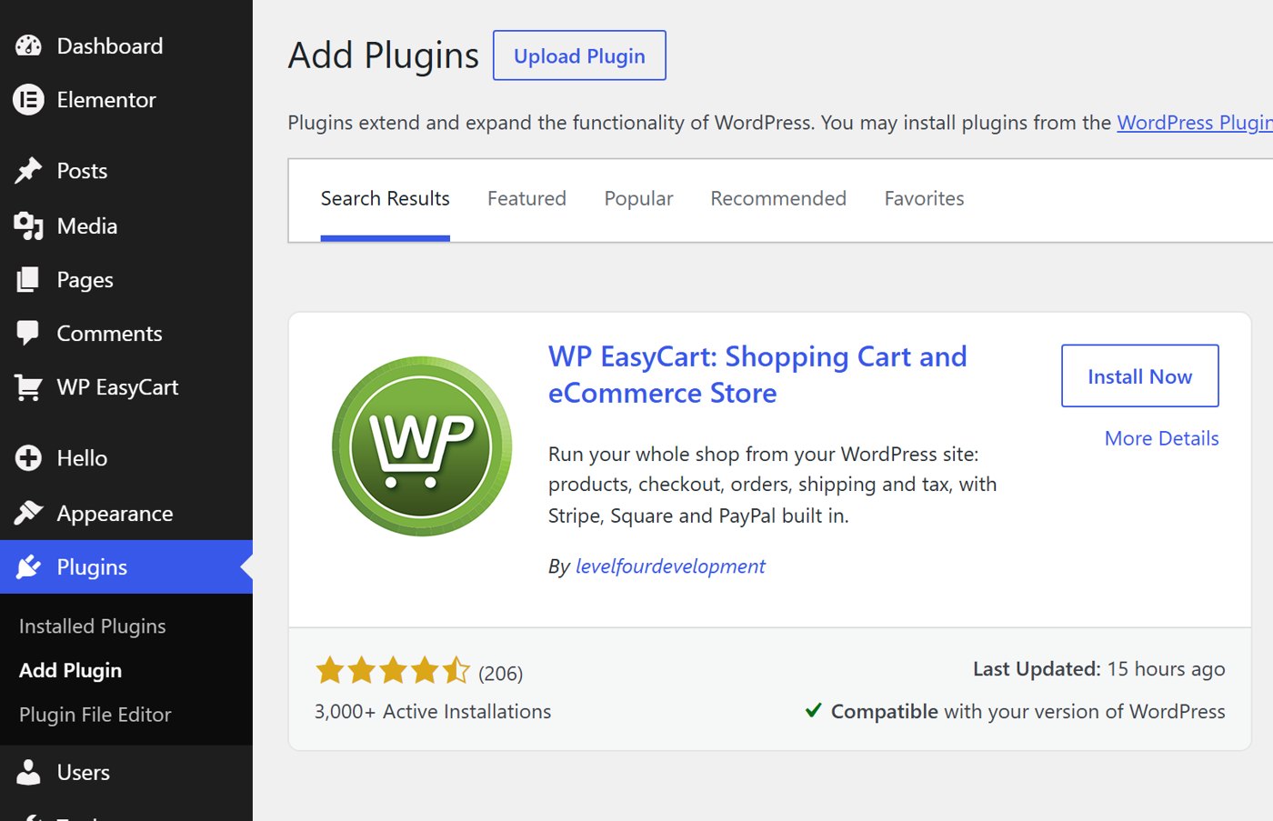Click the Plugins plug icon

point(28,566)
